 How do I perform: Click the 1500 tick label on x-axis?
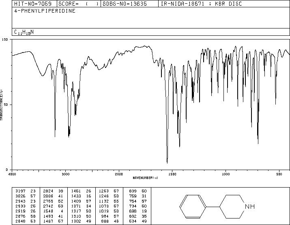pyautogui.click(x=172, y=174)
